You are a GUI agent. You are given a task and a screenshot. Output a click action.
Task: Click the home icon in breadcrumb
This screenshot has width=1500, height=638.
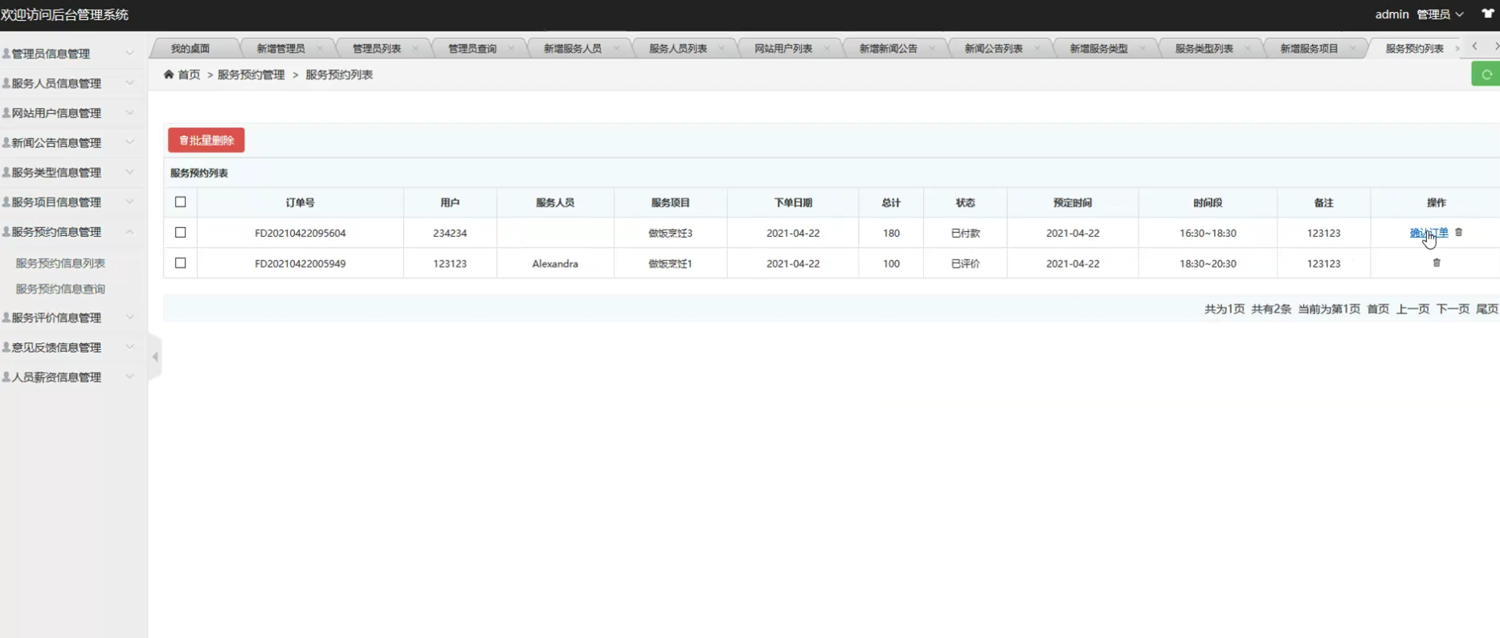[x=169, y=75]
